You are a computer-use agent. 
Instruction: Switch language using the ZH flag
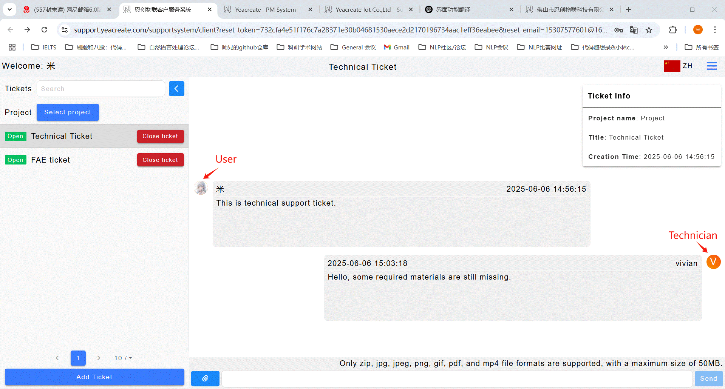pyautogui.click(x=678, y=66)
